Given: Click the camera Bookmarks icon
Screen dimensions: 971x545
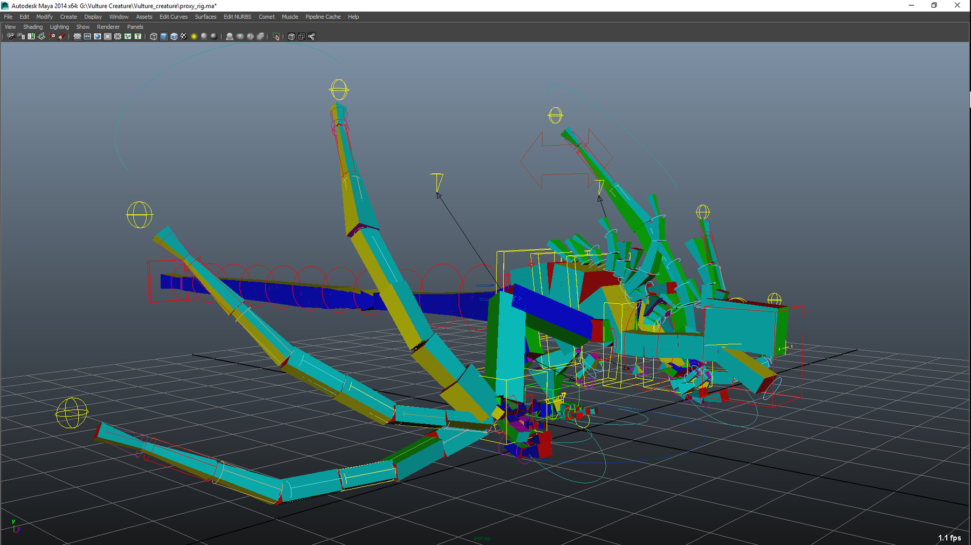Looking at the screenshot, I should (31, 37).
